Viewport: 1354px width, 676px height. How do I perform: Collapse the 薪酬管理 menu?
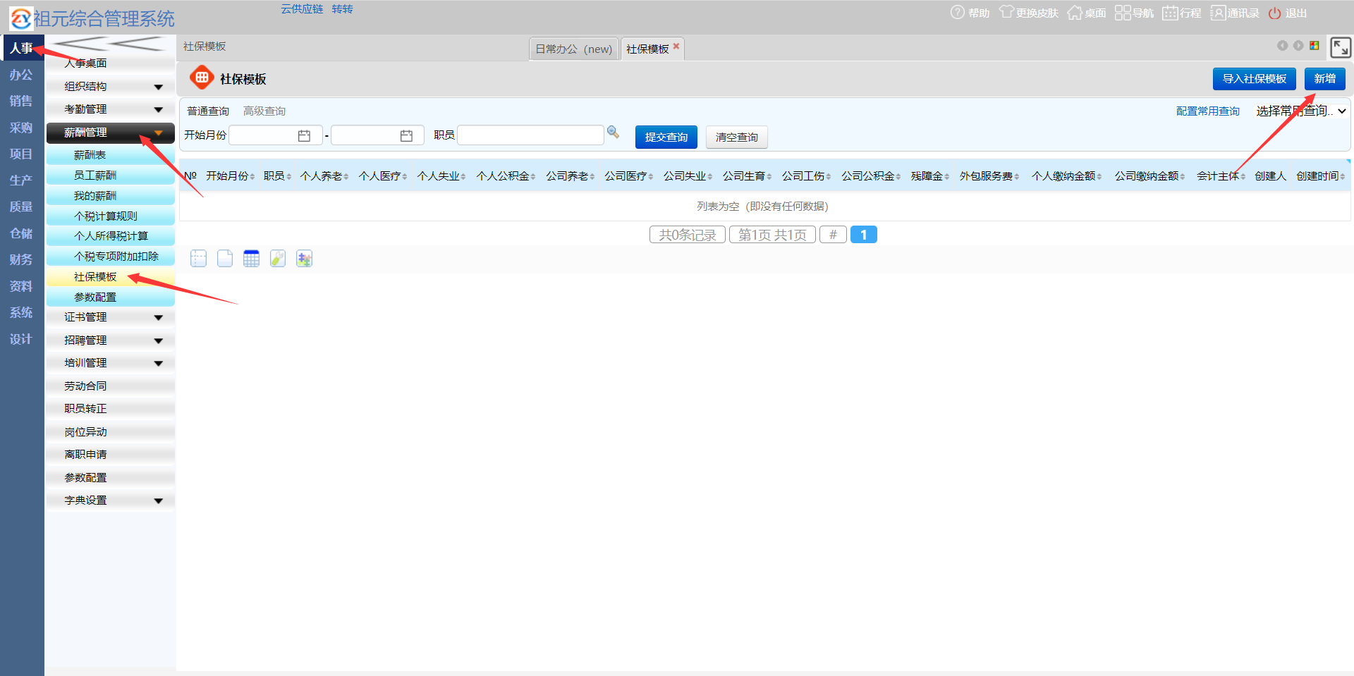(111, 133)
